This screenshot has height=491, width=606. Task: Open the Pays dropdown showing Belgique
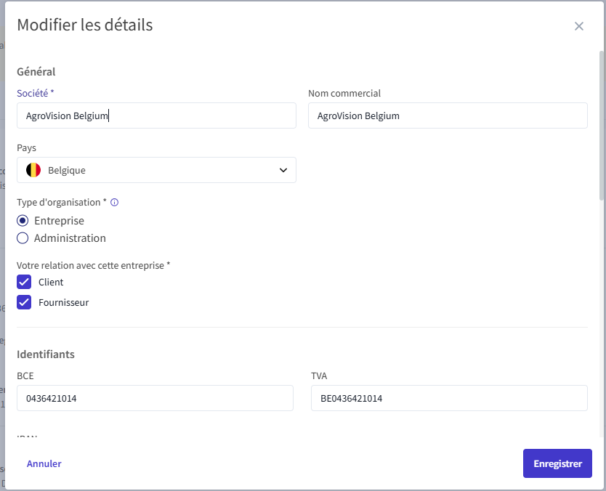click(156, 170)
